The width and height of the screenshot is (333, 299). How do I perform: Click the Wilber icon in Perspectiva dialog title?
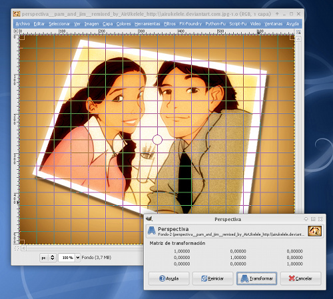149,219
